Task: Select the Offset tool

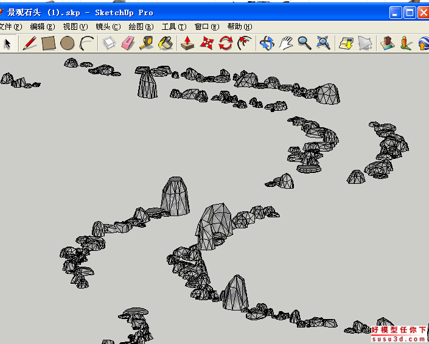Action: pos(245,43)
